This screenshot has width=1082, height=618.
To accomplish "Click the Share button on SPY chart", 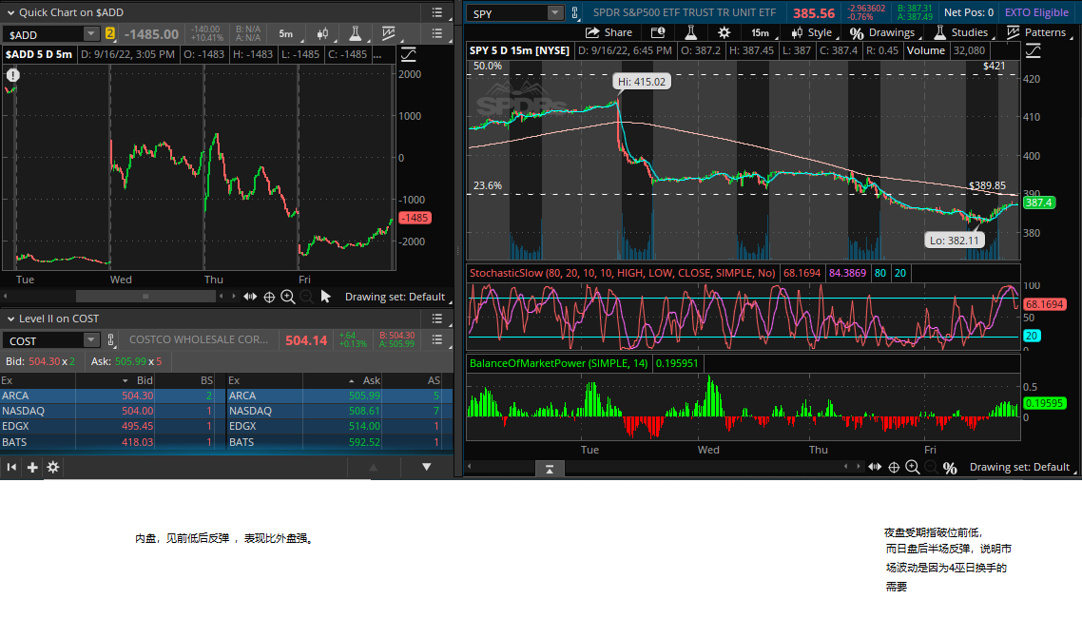I will click(609, 32).
